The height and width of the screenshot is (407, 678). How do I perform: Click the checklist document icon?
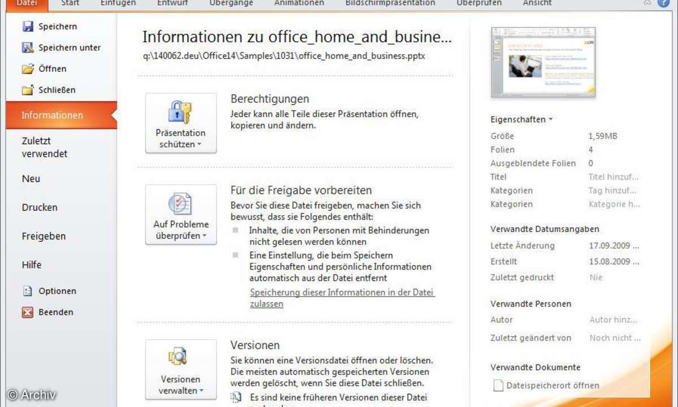coord(180,203)
